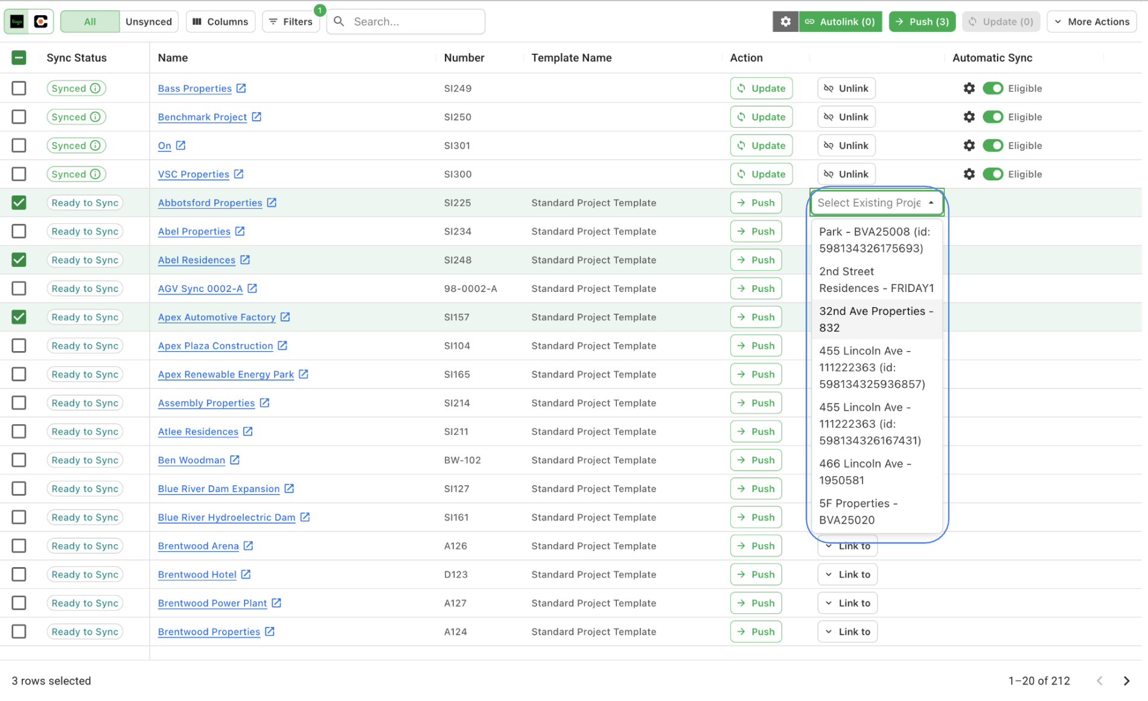Open external link icon for Apex Plaza Construction
This screenshot has height=701, width=1148.
pyautogui.click(x=282, y=346)
